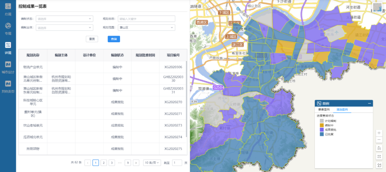The image size is (386, 172).
Task: Open the 专规 sidebar section
Action: coord(8,29)
